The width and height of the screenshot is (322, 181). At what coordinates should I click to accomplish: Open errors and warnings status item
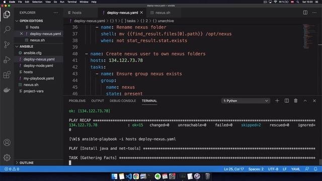pos(12,169)
